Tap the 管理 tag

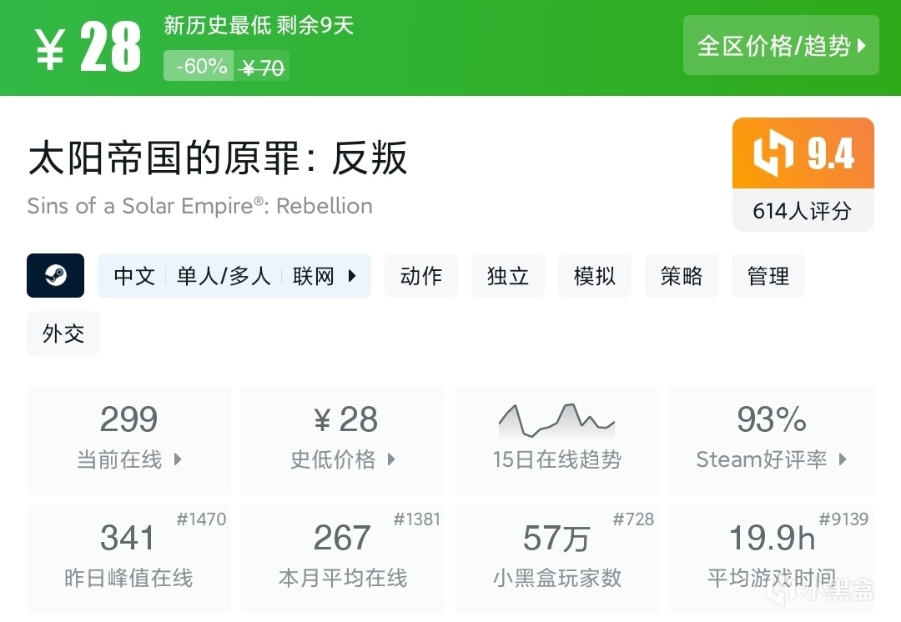click(768, 276)
